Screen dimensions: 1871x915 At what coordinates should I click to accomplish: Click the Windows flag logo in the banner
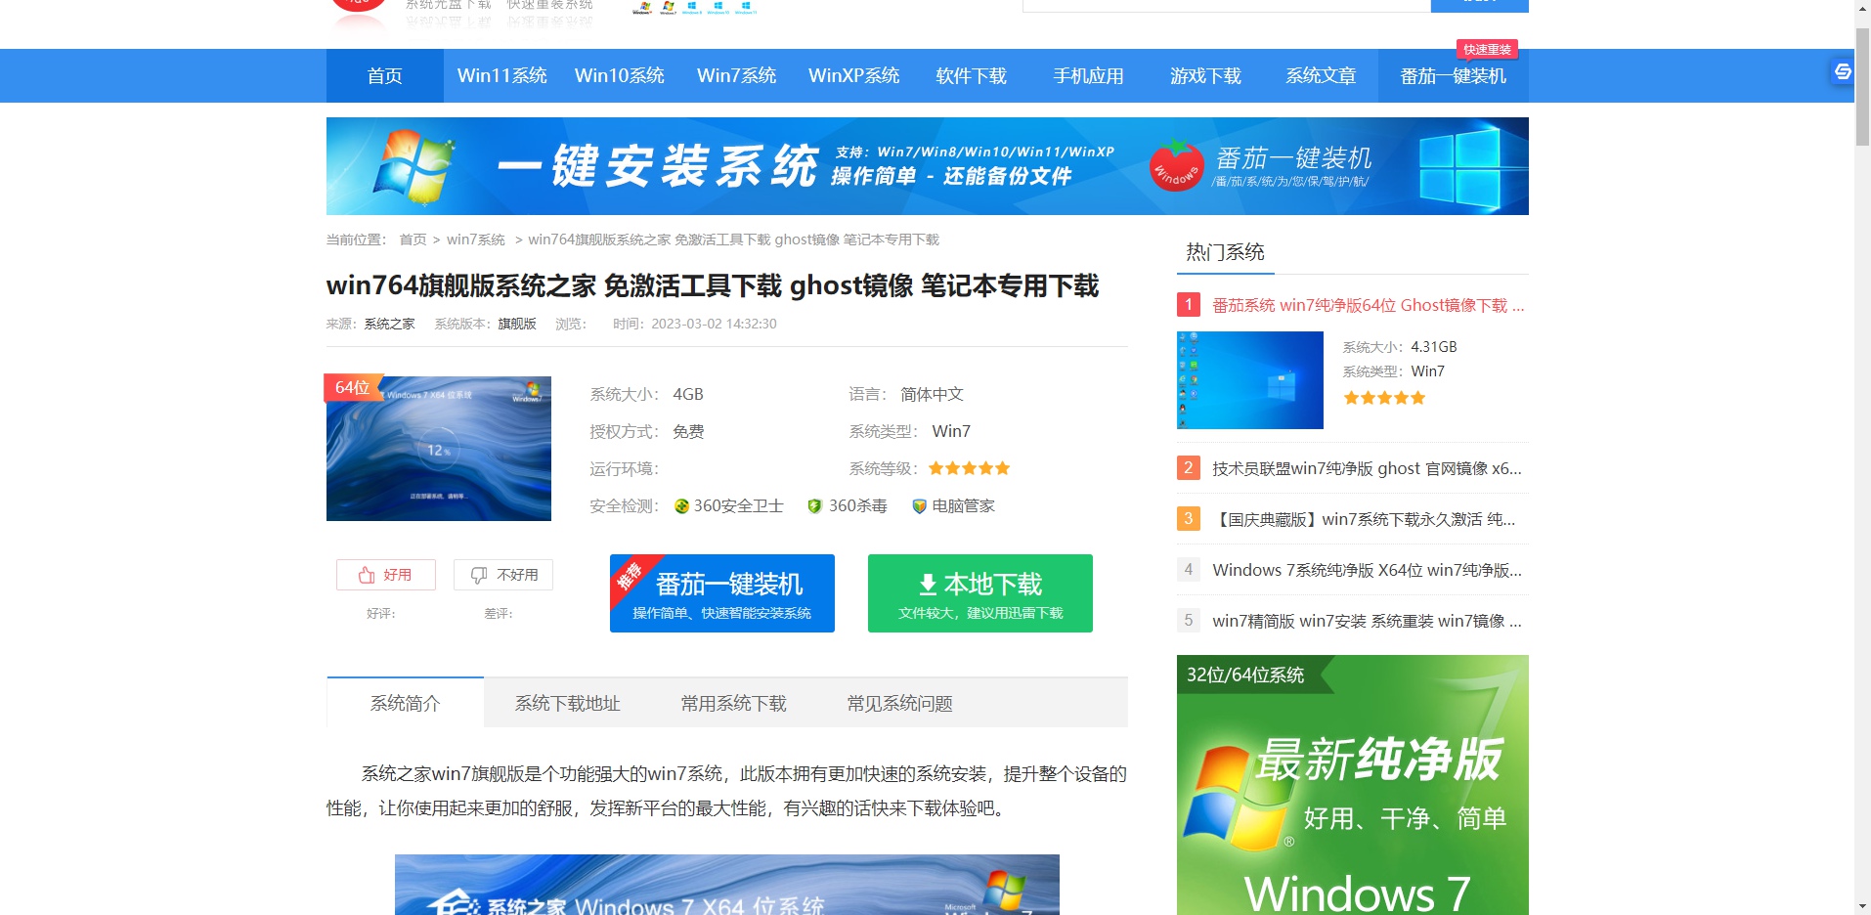point(415,166)
